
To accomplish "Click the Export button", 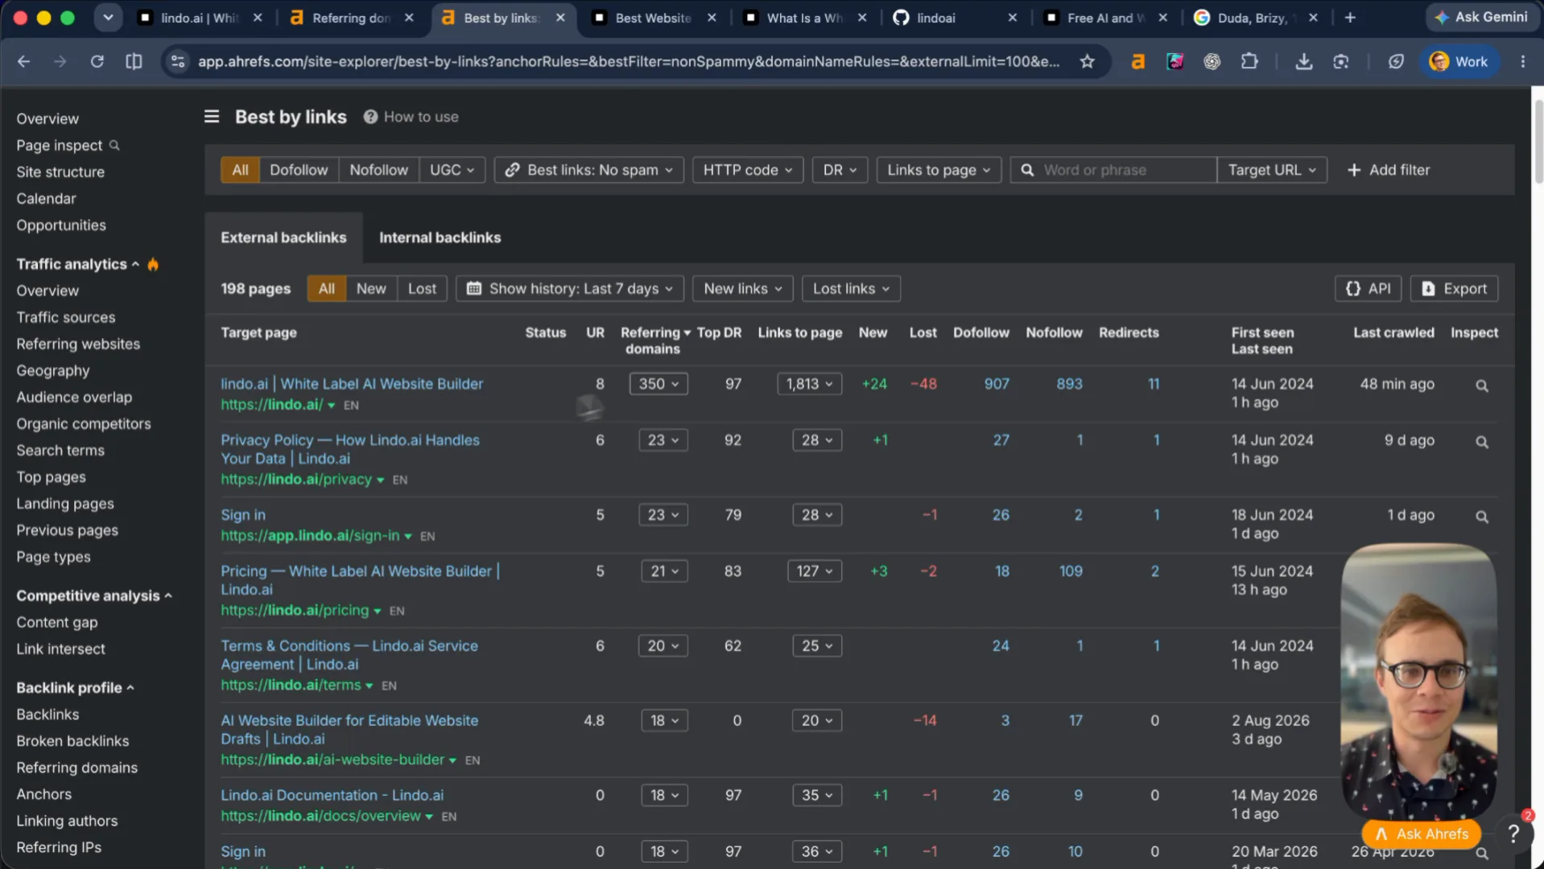I will coord(1454,289).
